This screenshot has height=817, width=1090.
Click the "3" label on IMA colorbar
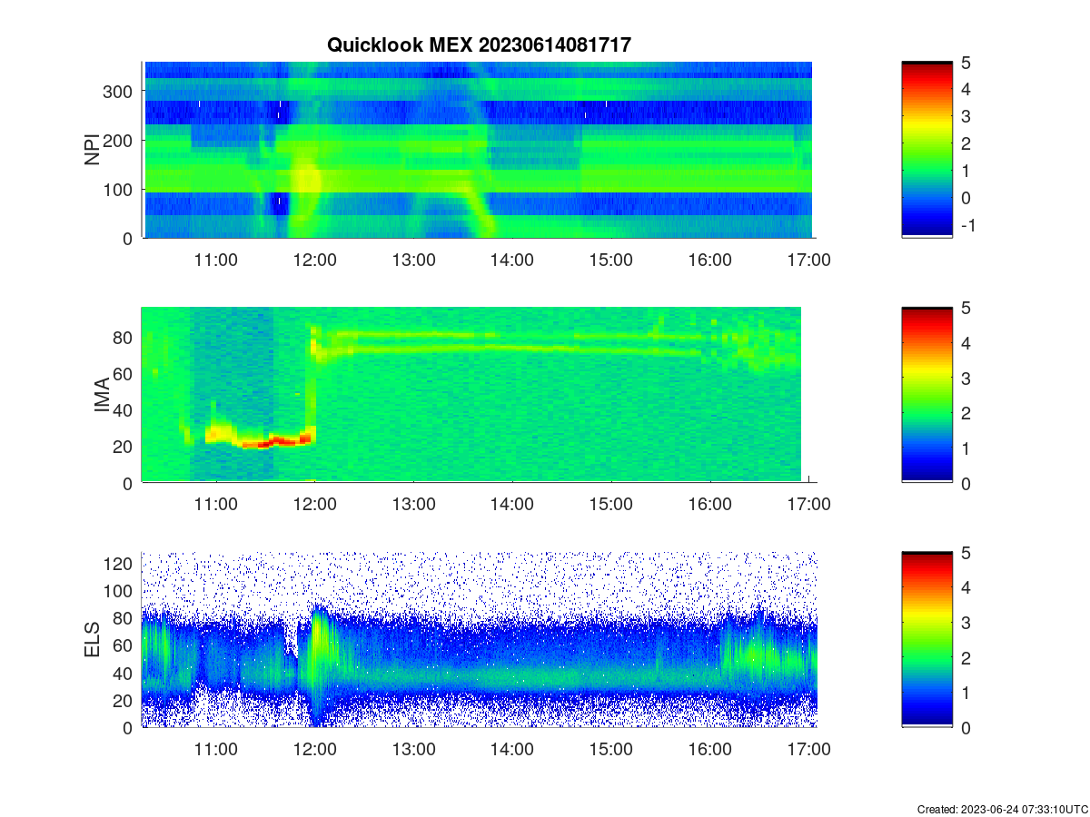point(966,378)
